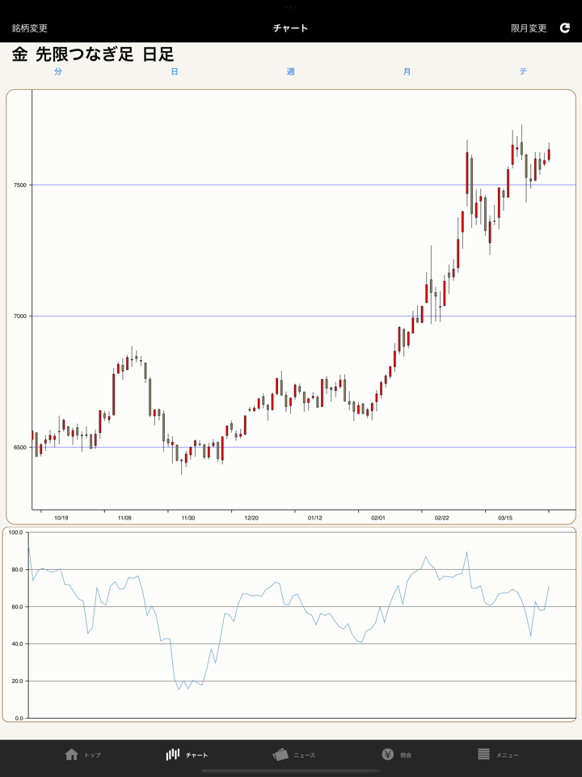Click the 03/15 date axis label
Image resolution: width=582 pixels, height=777 pixels.
coord(505,518)
